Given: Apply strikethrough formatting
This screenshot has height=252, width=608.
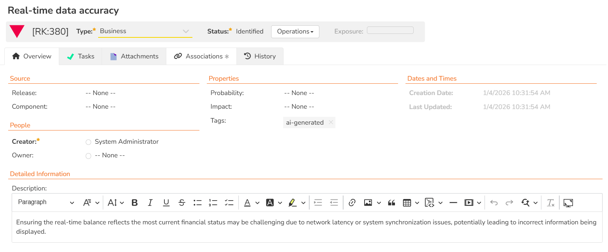Looking at the screenshot, I should tap(182, 203).
